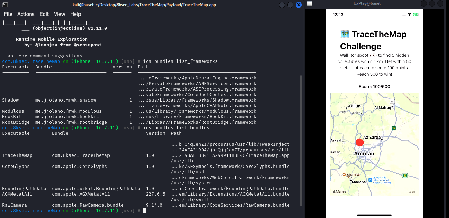
Task: Click the UxPlay window icon in title bar
Action: [x=309, y=3]
